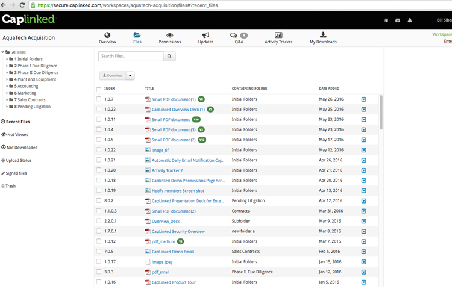Open actions dropdown for pdf_small row
This screenshot has height=289, width=452.
point(364,272)
